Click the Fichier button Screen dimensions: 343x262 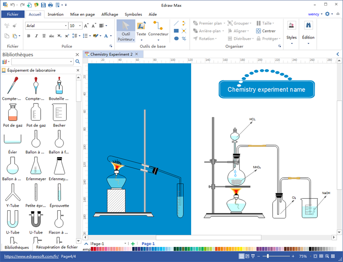[x=13, y=14]
